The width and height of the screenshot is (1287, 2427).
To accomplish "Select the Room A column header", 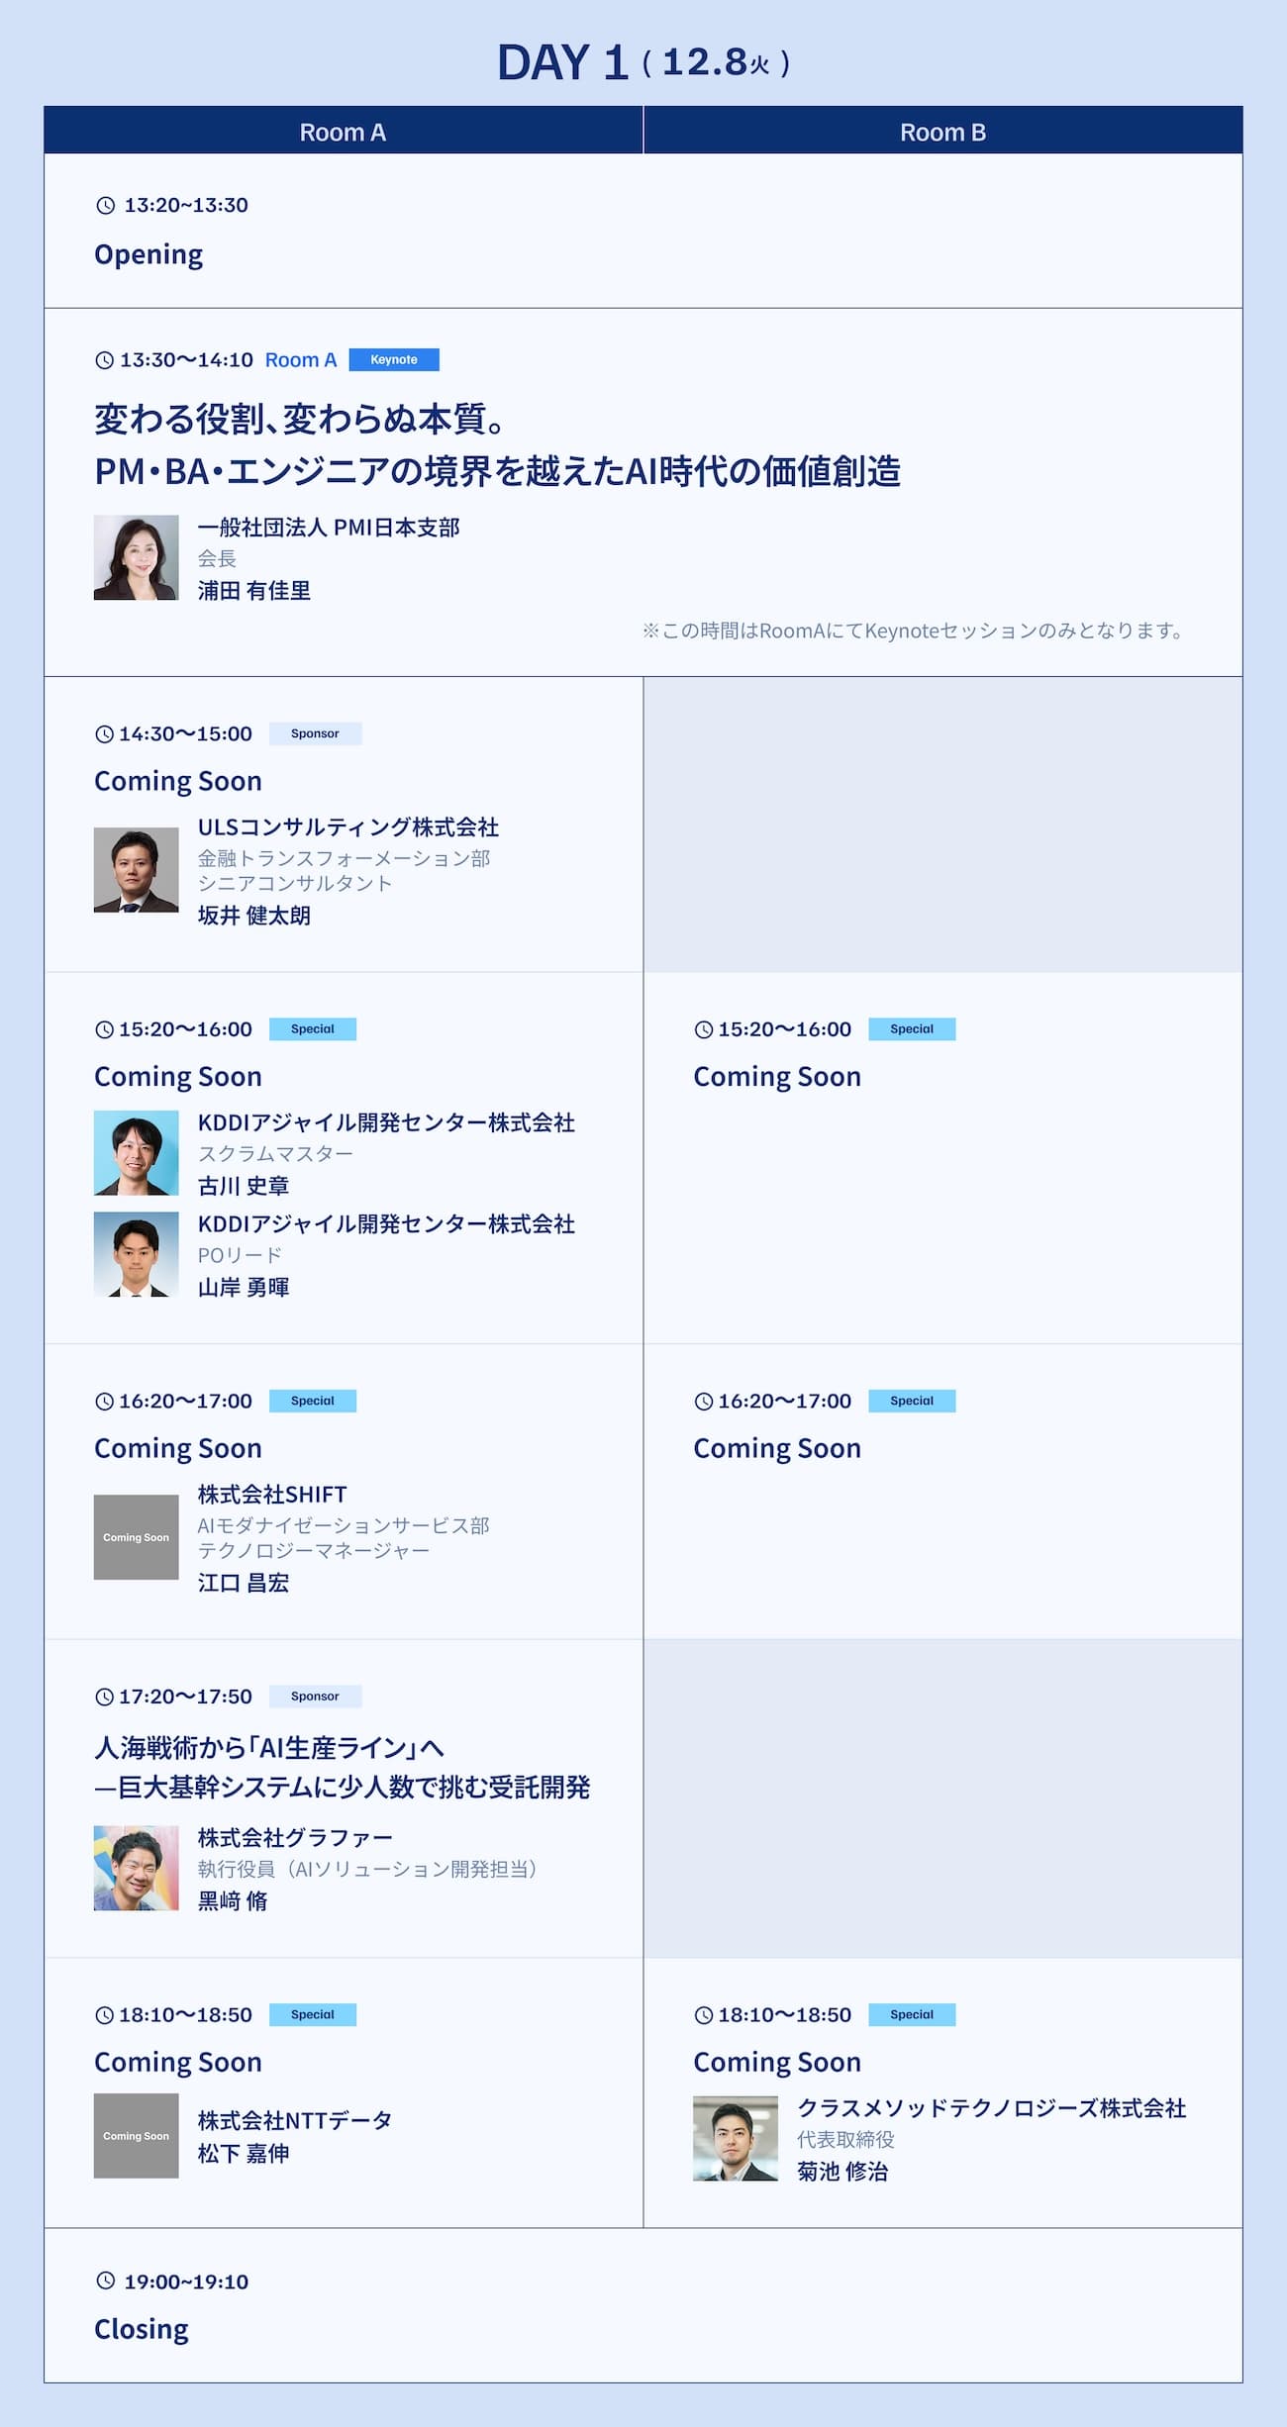I will [344, 131].
